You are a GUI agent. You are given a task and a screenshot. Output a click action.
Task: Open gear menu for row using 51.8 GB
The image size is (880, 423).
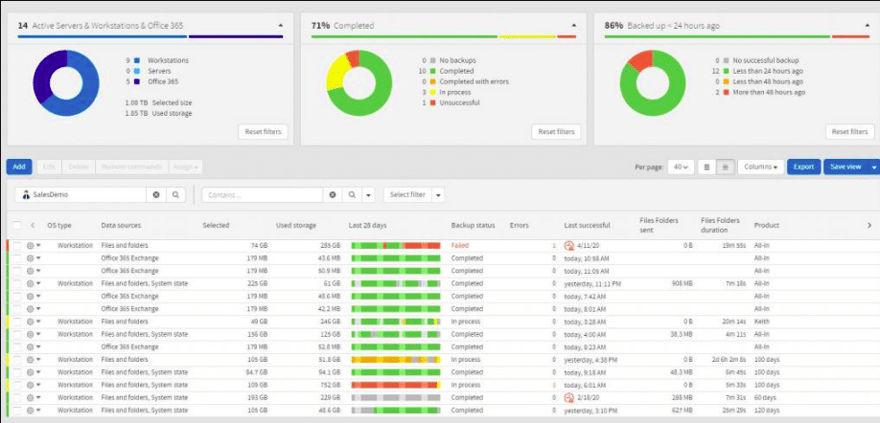pyautogui.click(x=34, y=360)
